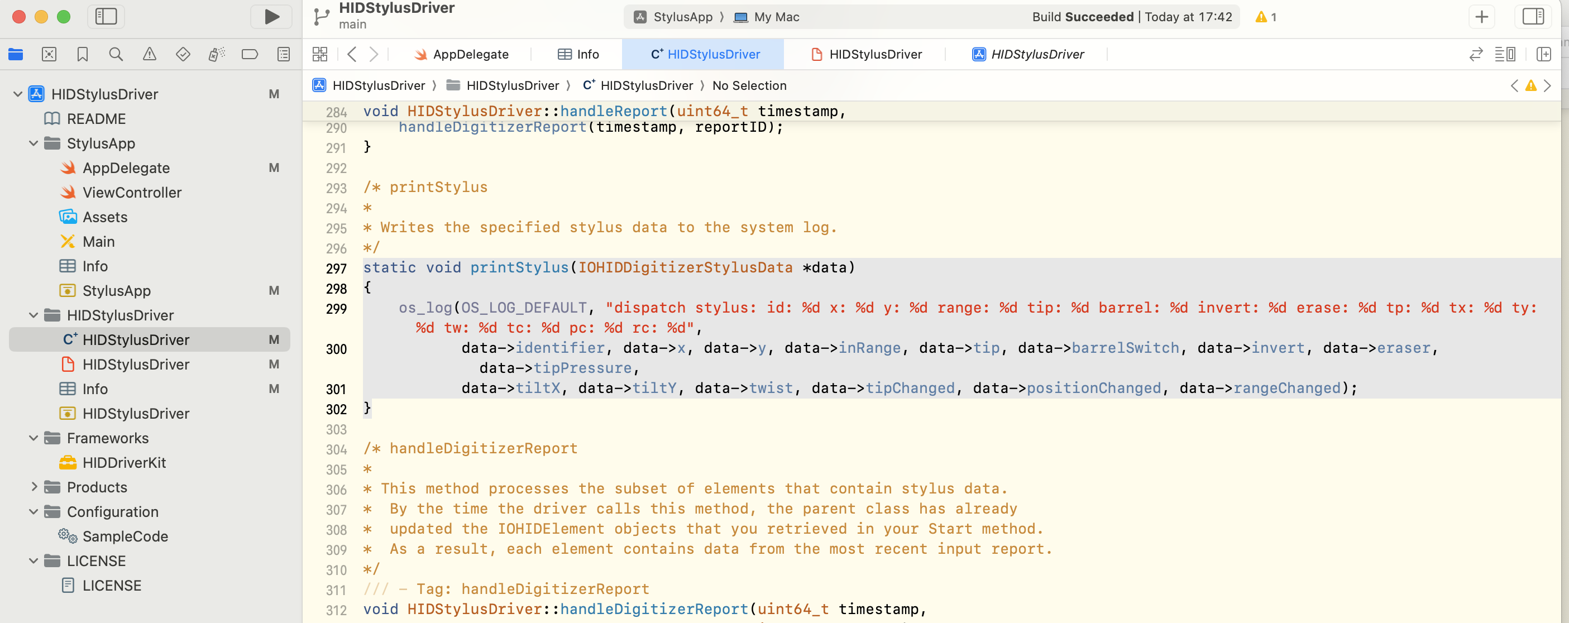Open the HIDStylusDriver iig file tab
The image size is (1569, 623).
coord(866,54)
